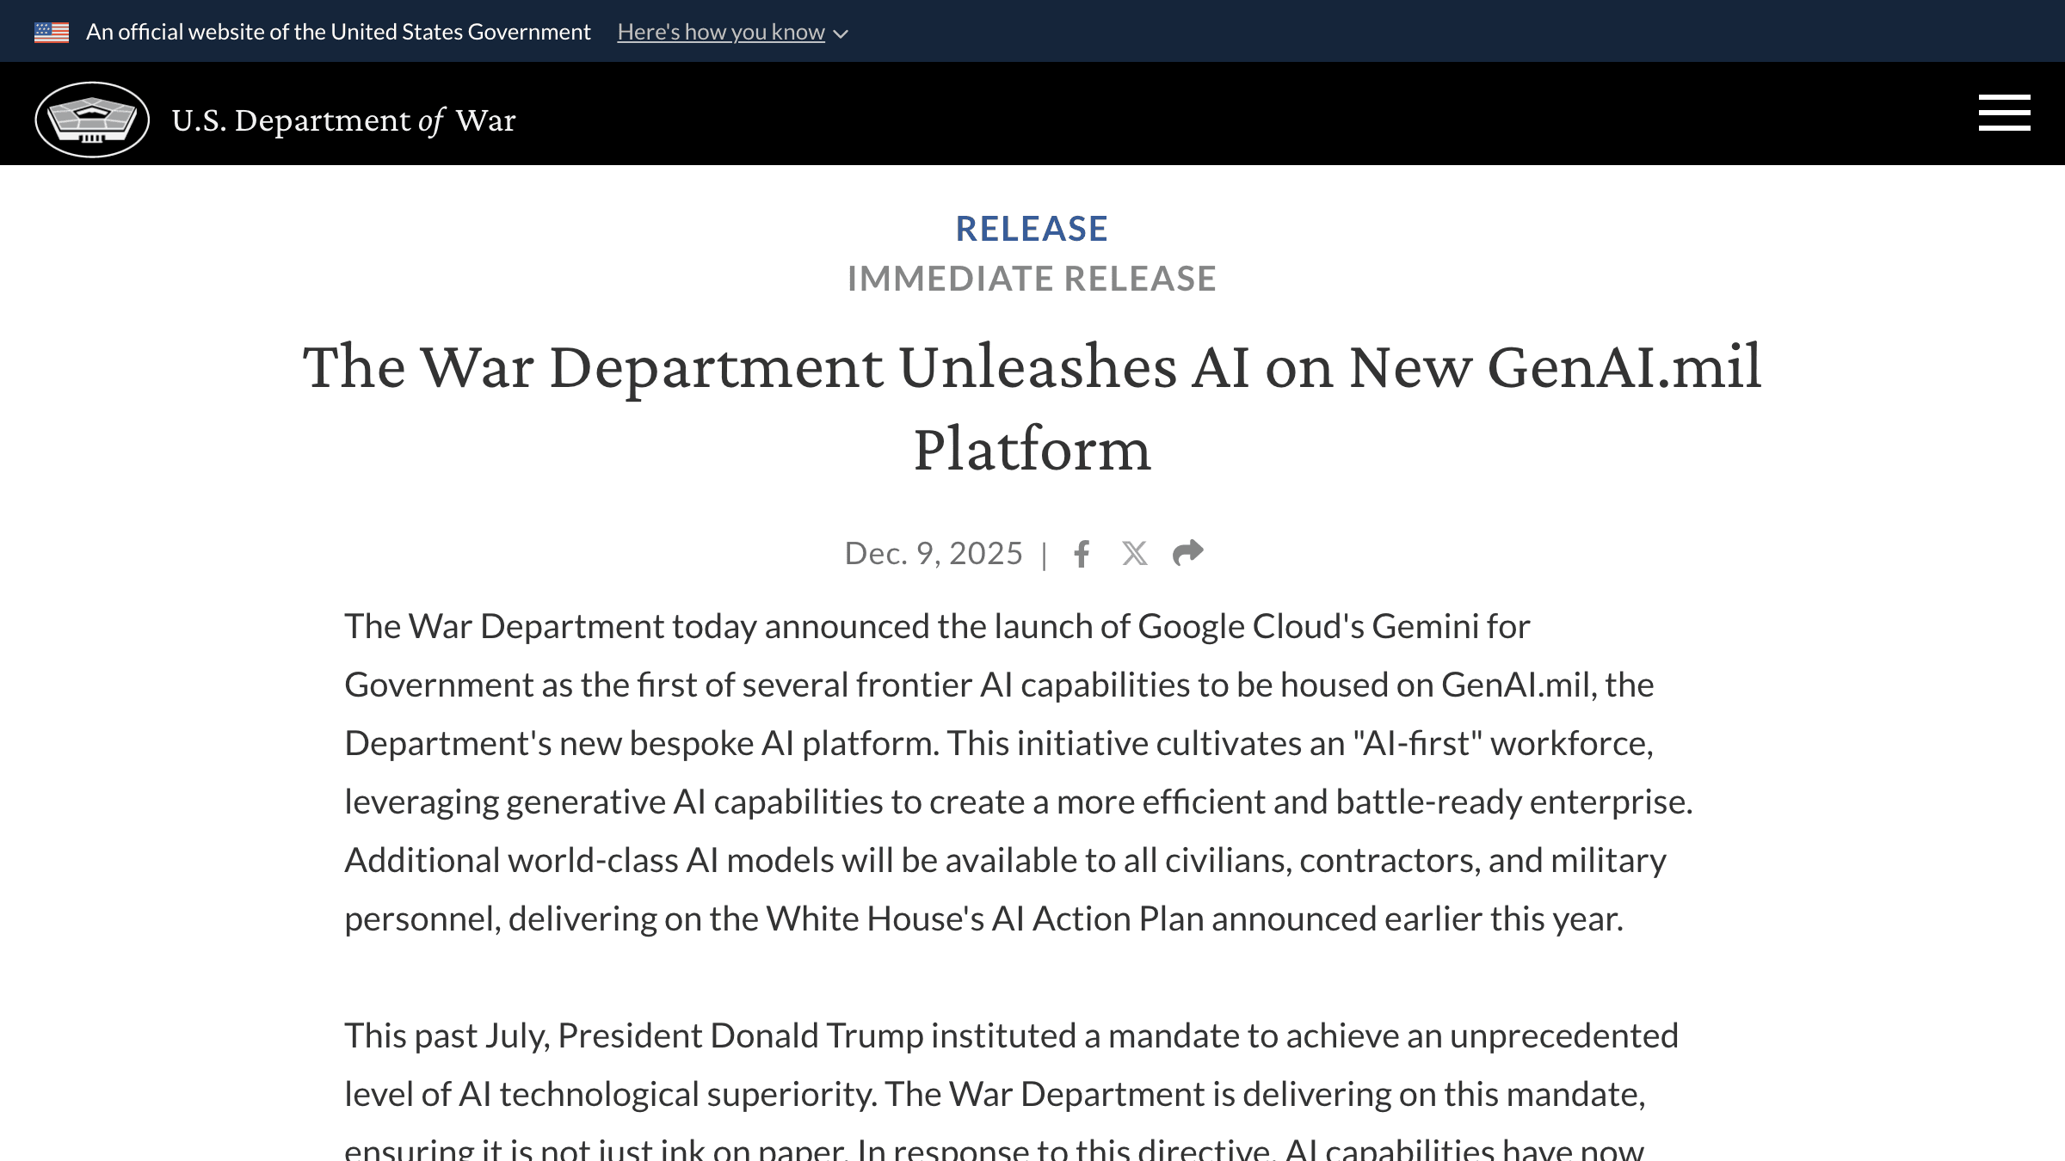Open the "Here's how you know" link

[x=721, y=32]
